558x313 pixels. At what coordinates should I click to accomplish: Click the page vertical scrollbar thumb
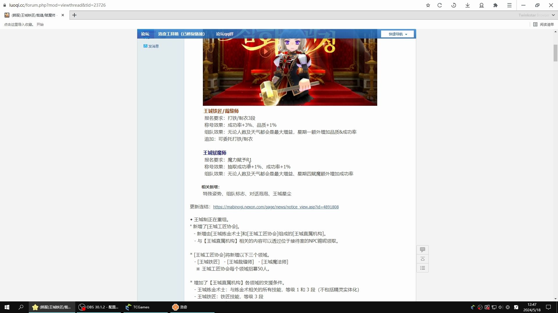click(555, 53)
